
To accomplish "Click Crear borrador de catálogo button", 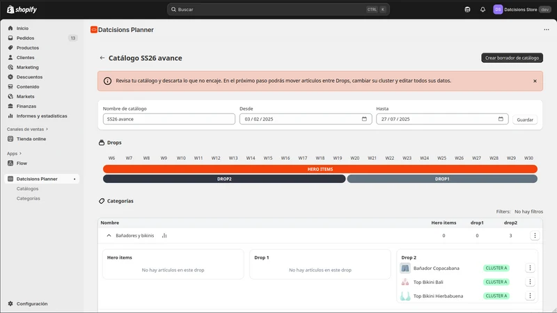I will click(512, 58).
